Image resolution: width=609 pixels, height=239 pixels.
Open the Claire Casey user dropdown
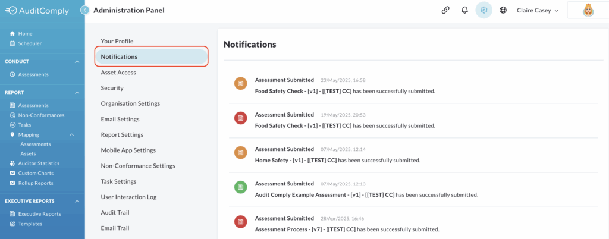pos(538,11)
